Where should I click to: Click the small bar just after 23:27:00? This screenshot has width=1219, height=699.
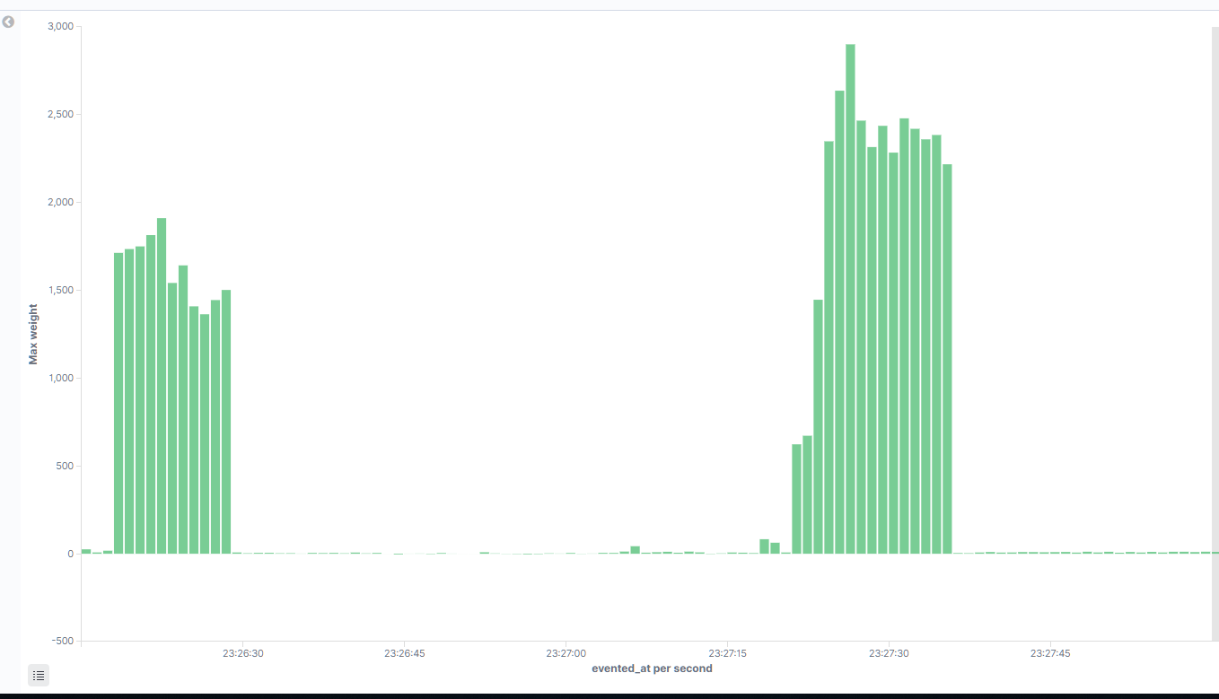(635, 549)
